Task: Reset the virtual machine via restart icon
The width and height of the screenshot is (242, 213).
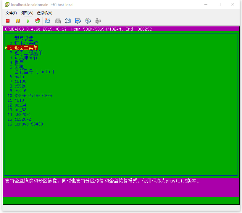Action: 38,21
